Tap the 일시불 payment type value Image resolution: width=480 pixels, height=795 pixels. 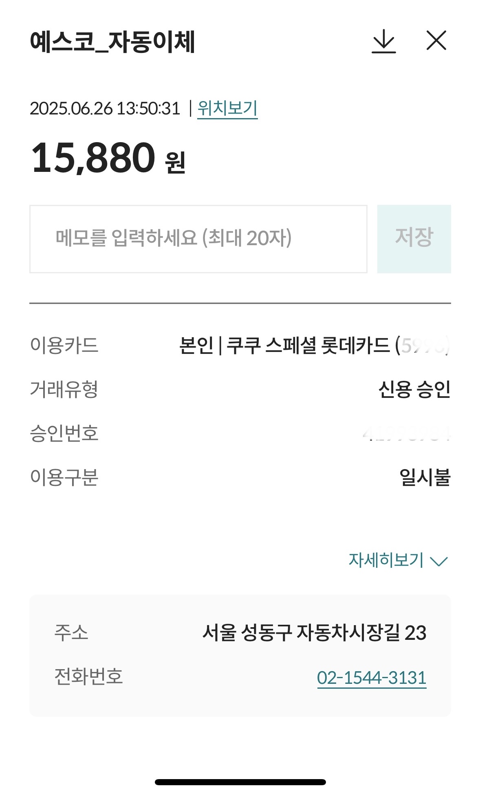[x=425, y=477]
